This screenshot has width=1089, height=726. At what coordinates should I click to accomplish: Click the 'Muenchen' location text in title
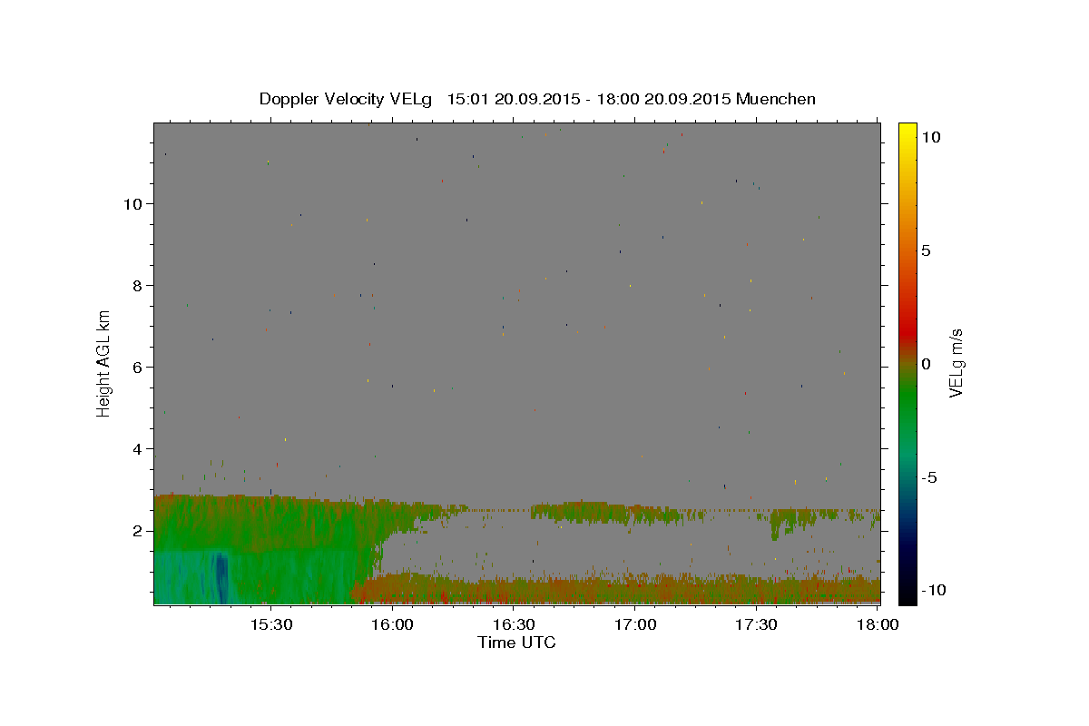776,99
